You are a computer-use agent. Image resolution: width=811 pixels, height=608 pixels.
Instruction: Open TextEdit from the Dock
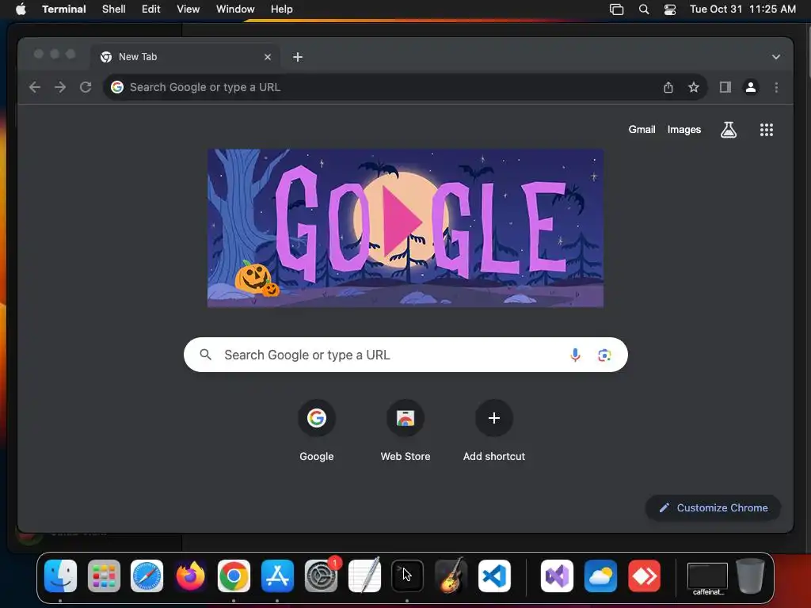coord(364,576)
